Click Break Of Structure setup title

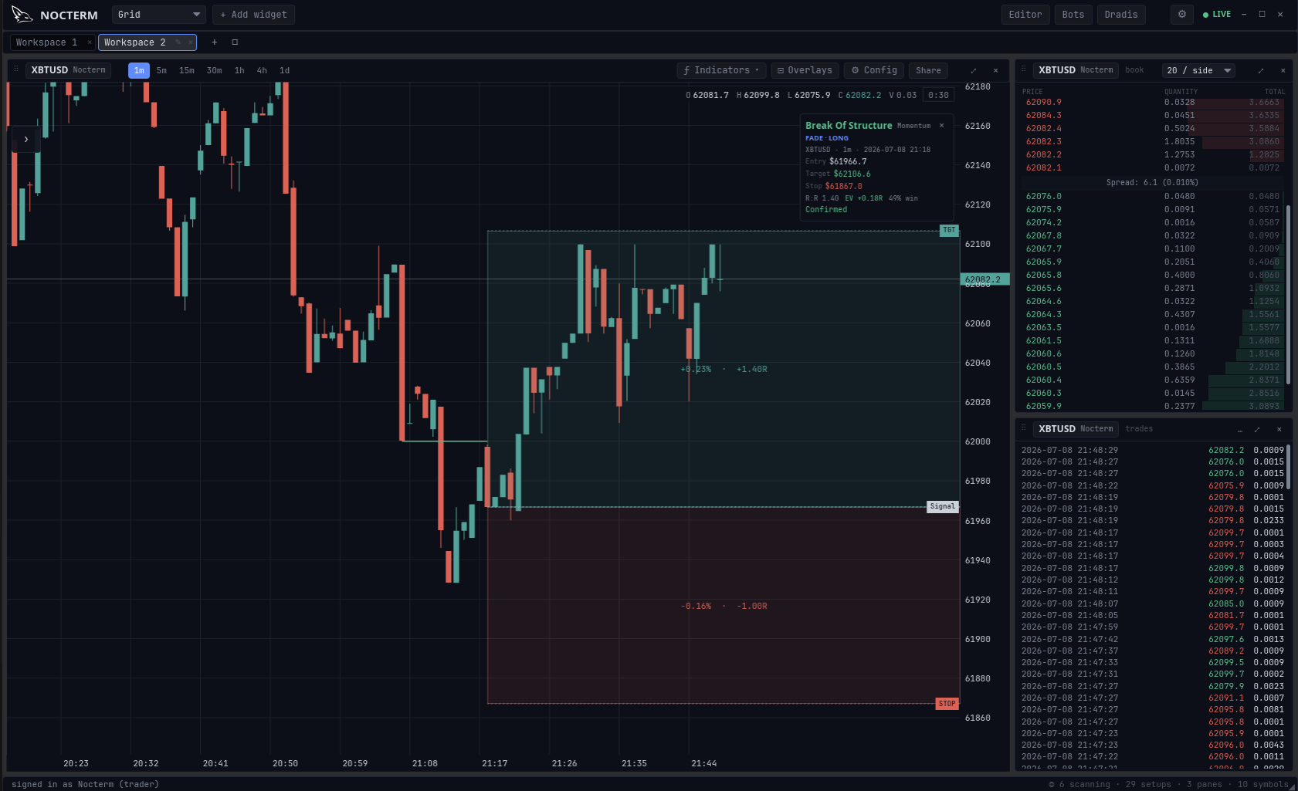coord(849,125)
